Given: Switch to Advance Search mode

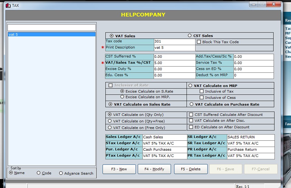Looking at the screenshot, I should click(x=61, y=173).
